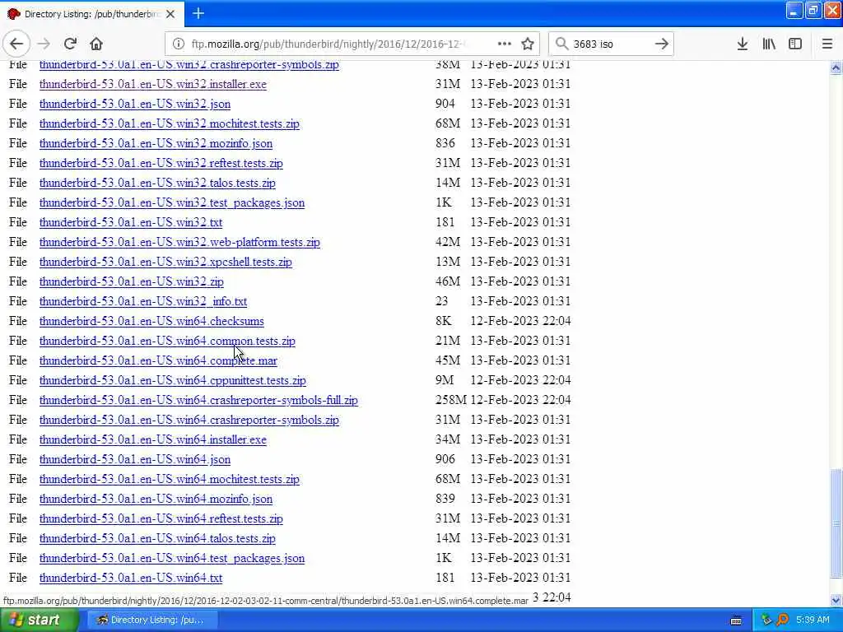Click the 904 file size value

click(445, 103)
